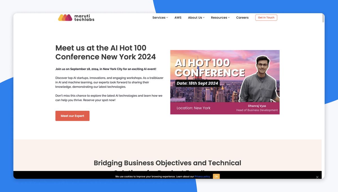Dismiss the cookie notice with the X icon
Image resolution: width=338 pixels, height=192 pixels.
[317, 177]
